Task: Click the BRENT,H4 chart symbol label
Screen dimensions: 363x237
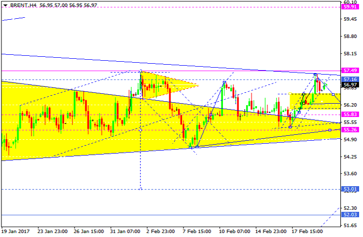Action: (21, 5)
